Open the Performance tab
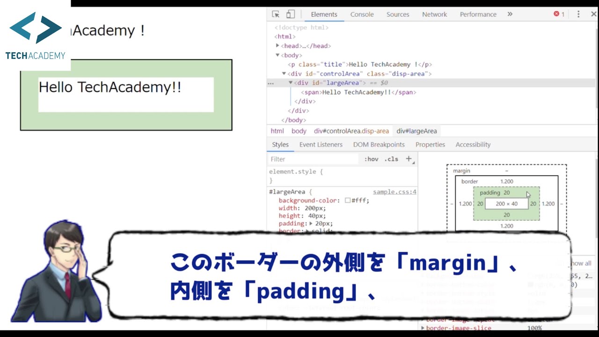The width and height of the screenshot is (599, 337). (478, 15)
